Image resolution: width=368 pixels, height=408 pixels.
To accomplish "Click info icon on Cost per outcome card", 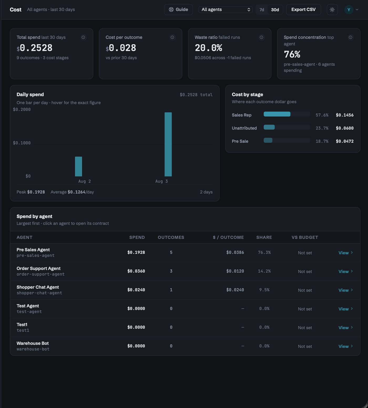I will 172,37.
